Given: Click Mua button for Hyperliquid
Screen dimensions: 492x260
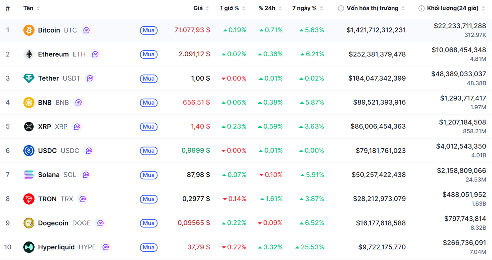Looking at the screenshot, I should [x=149, y=247].
